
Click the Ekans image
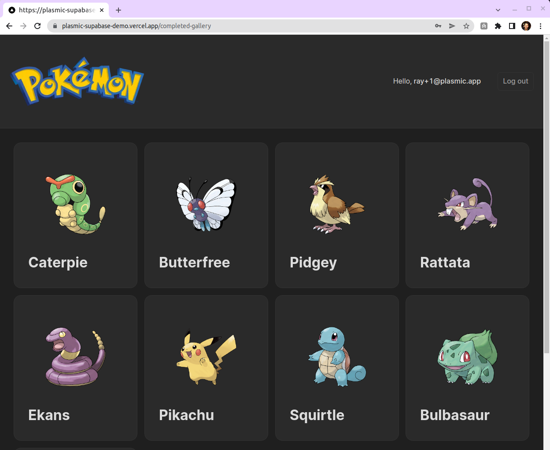click(75, 357)
